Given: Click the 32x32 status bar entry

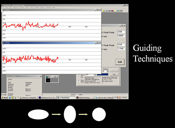Looking at the screenshot, I should (73, 95).
